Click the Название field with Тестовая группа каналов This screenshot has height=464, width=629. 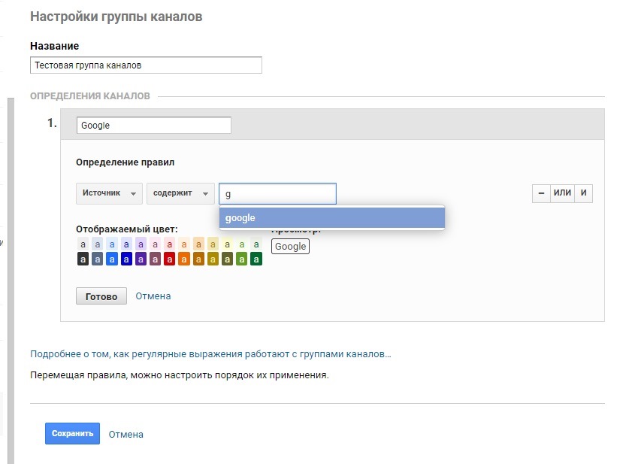(146, 65)
